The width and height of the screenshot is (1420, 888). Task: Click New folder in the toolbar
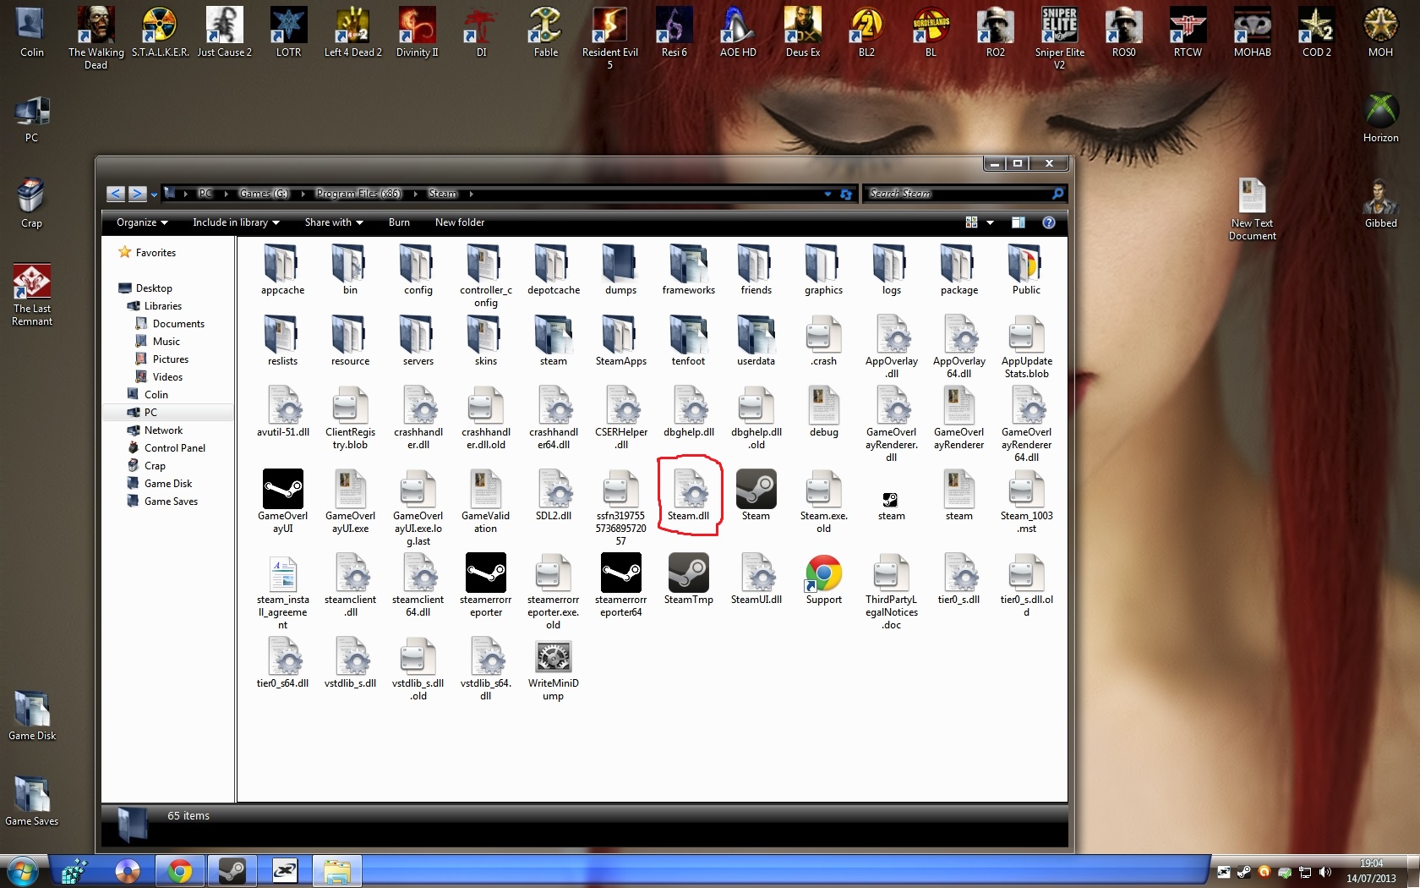pos(460,222)
